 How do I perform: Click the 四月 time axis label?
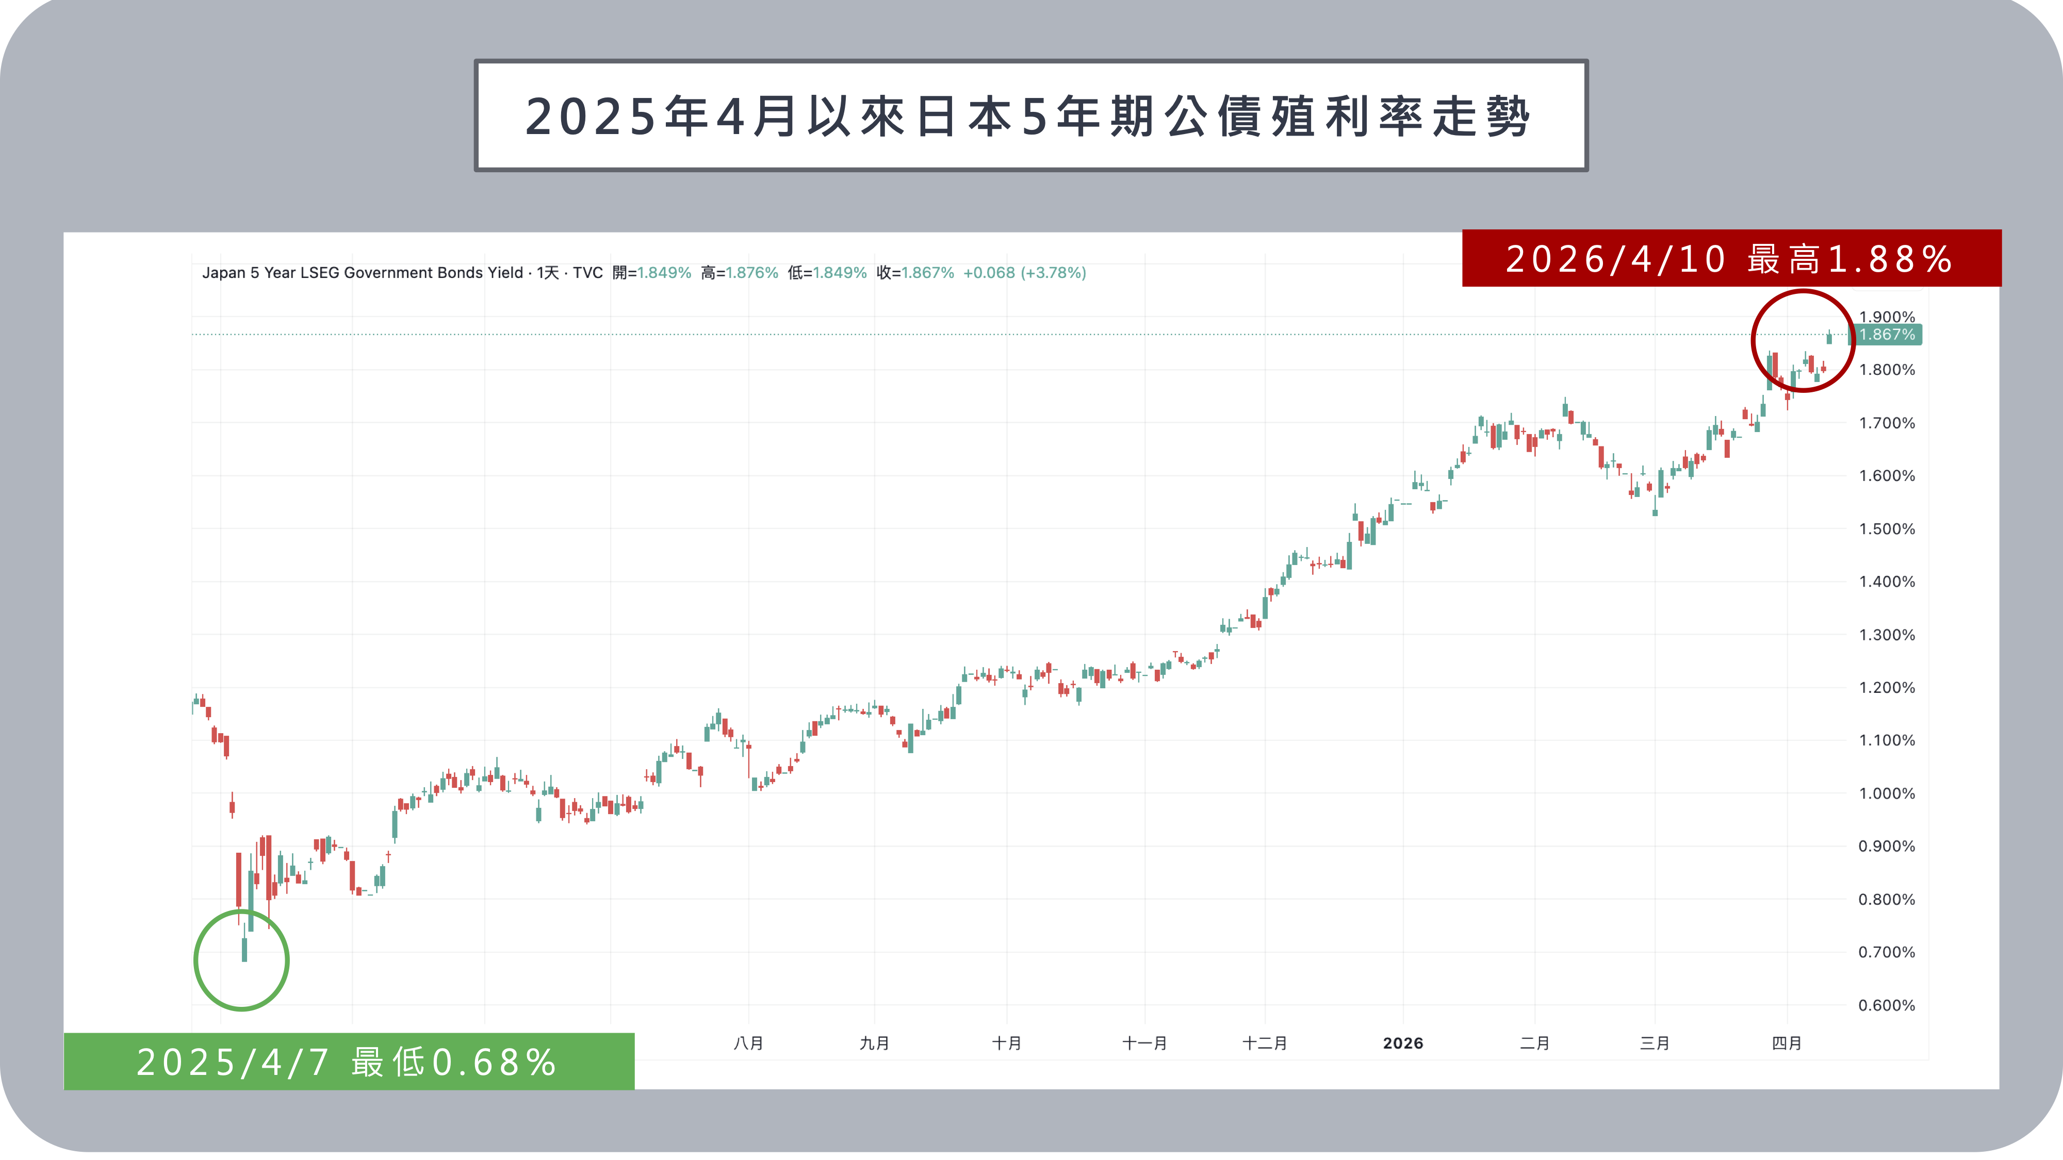pos(1787,1043)
